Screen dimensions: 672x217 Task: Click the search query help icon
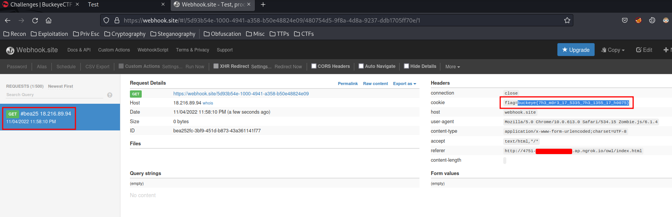[x=110, y=95]
